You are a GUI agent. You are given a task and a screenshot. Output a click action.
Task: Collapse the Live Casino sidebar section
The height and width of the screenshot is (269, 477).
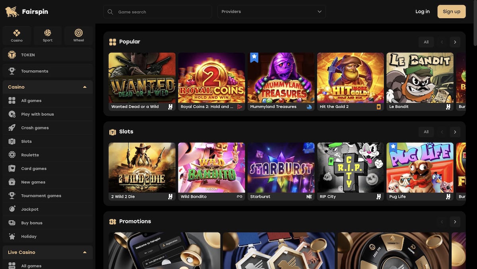[85, 252]
